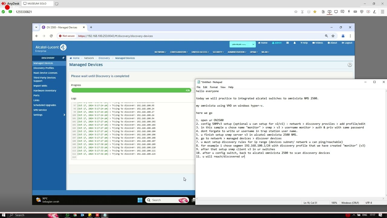
Task: Open Scheduled Upgrades in sidebar
Action: (x=45, y=105)
